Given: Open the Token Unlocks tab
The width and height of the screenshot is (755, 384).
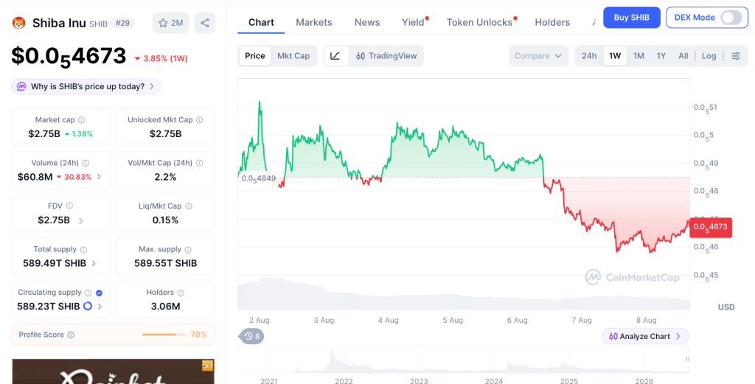Looking at the screenshot, I should pyautogui.click(x=479, y=22).
